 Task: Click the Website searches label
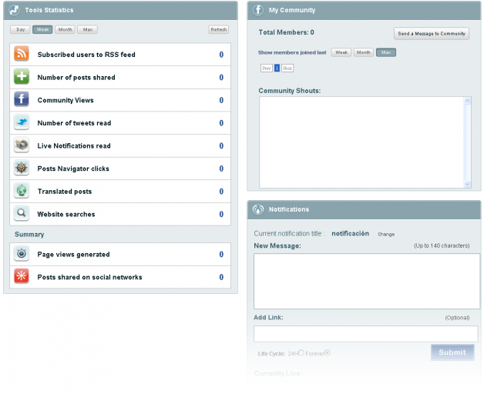pos(66,214)
